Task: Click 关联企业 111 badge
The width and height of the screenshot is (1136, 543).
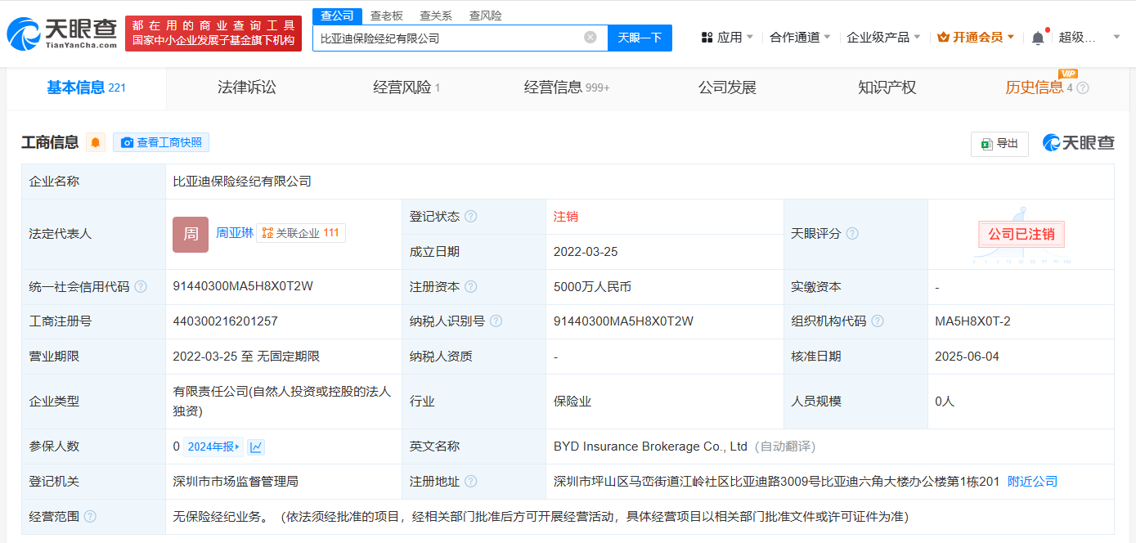Action: (301, 233)
